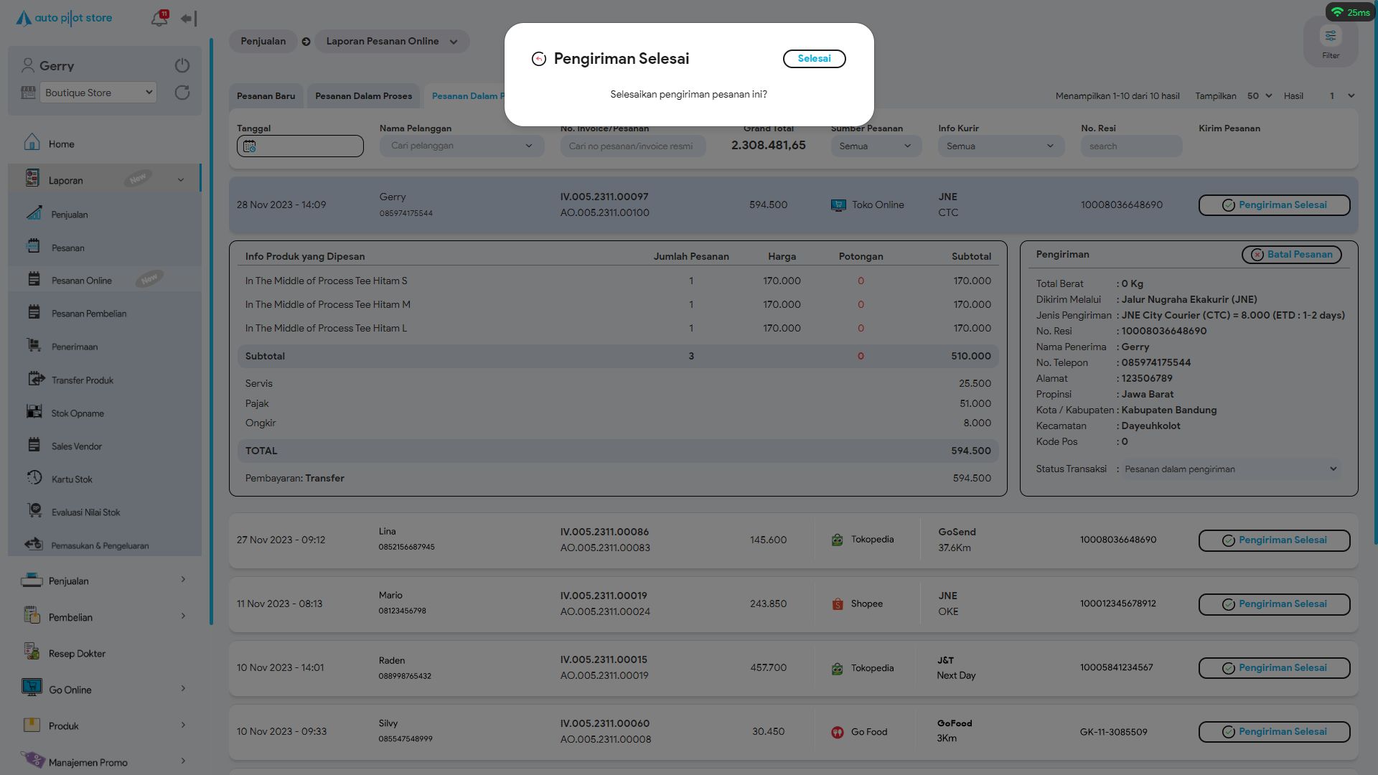Viewport: 1378px width, 775px height.
Task: Click back icon in Pengiriman Selesai dialog
Action: tap(539, 59)
